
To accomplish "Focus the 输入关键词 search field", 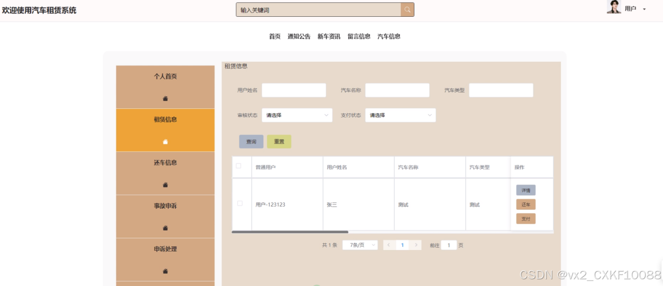I will tap(318, 10).
